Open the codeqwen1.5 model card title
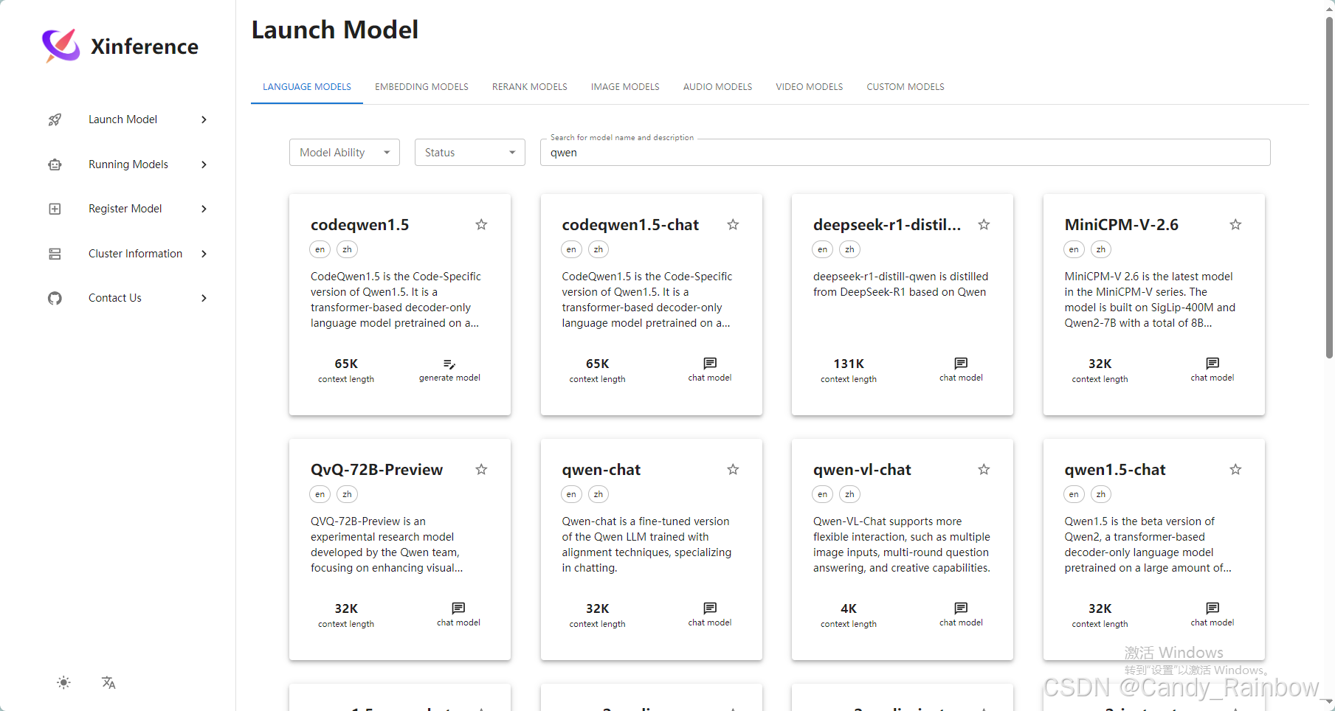 pyautogui.click(x=359, y=225)
